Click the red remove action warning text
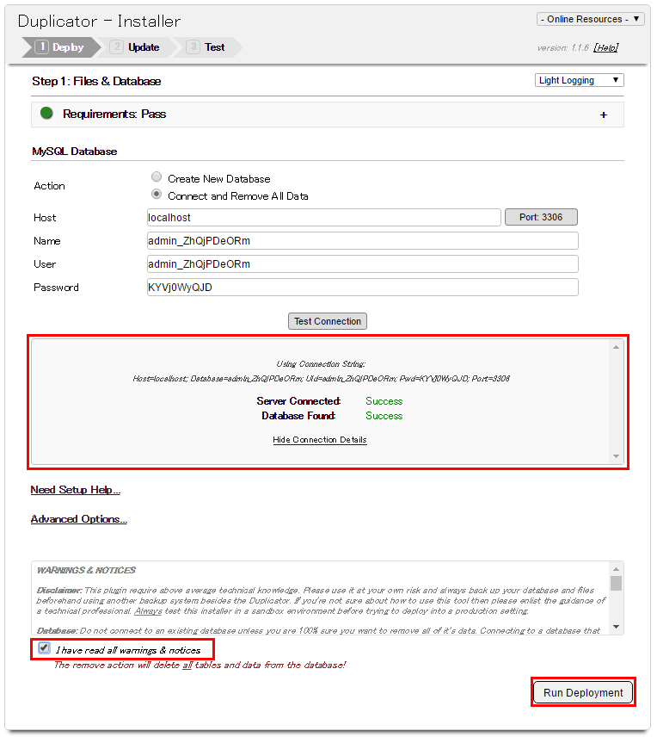 pyautogui.click(x=200, y=665)
